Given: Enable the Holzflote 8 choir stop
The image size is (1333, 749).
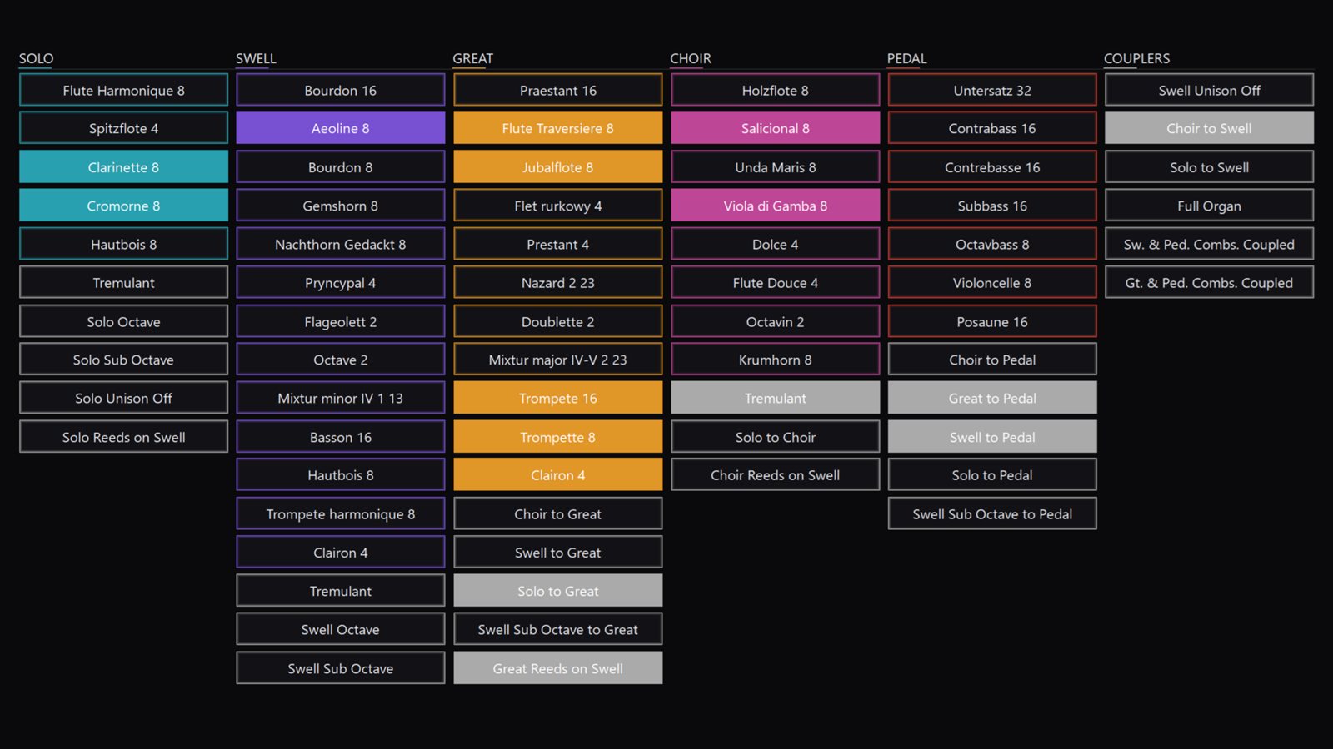Looking at the screenshot, I should coord(776,90).
